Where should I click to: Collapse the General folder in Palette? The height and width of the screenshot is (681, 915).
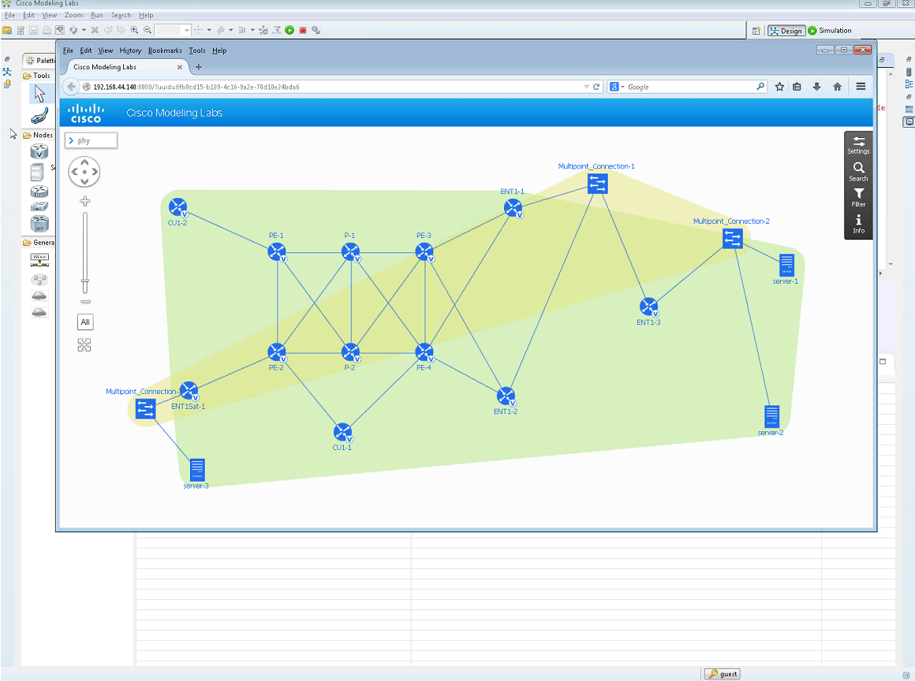[38, 243]
